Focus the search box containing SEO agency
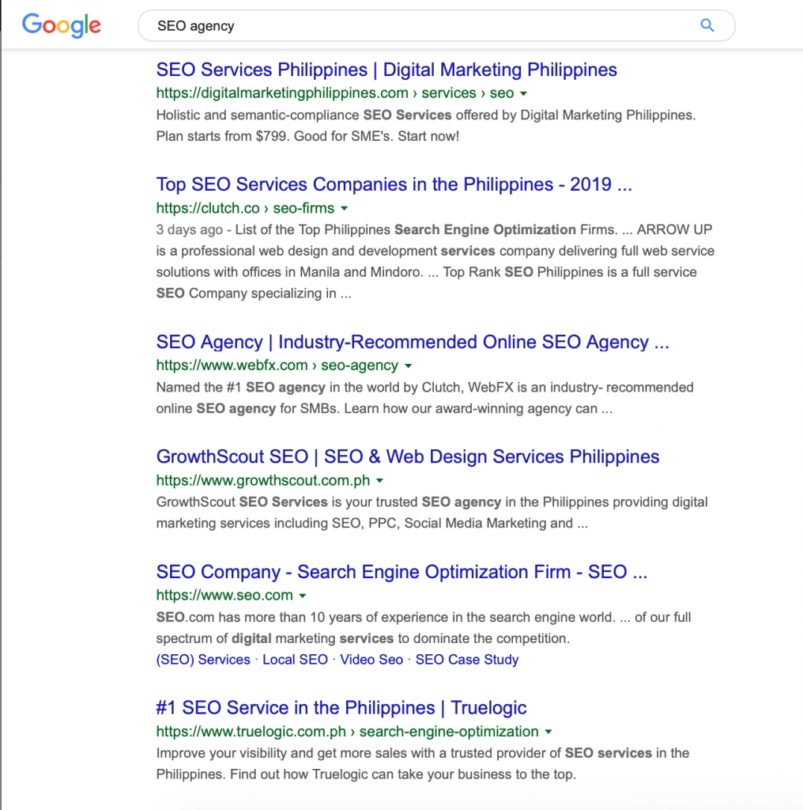Viewport: 803px width, 810px height. tap(436, 25)
